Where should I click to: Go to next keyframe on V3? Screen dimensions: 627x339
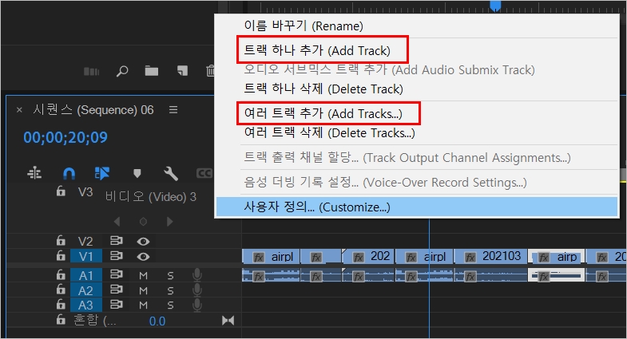pyautogui.click(x=169, y=221)
